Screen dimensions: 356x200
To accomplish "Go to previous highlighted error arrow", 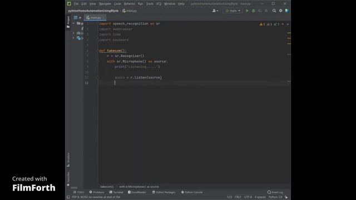I will click(283, 24).
